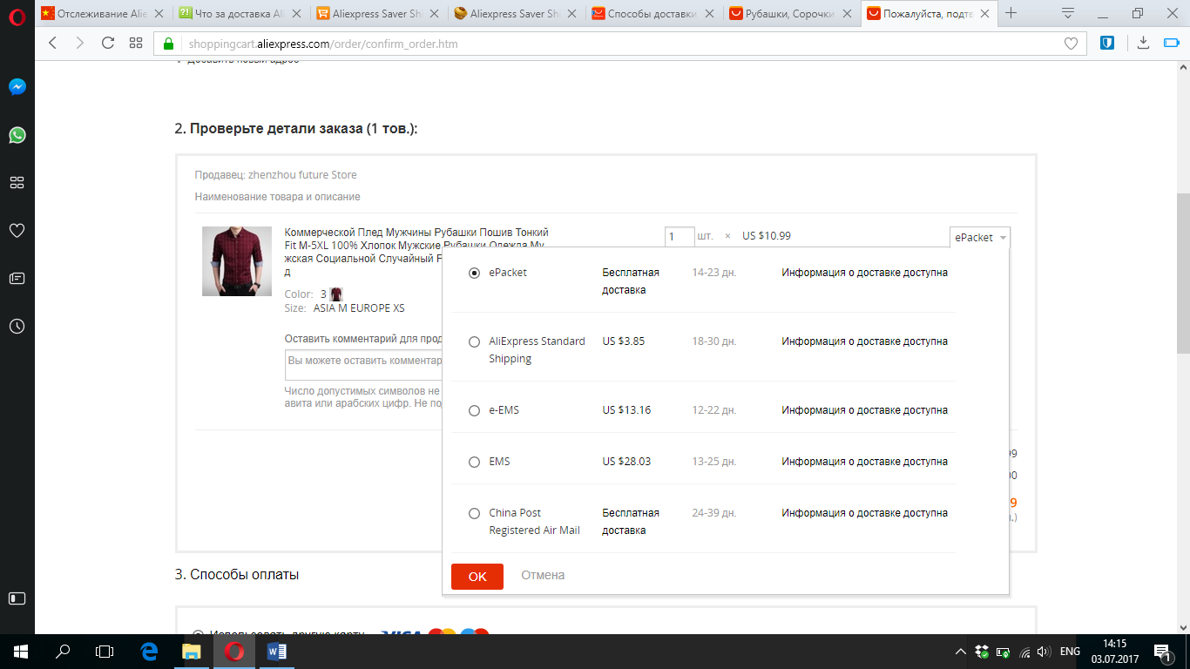Image resolution: width=1190 pixels, height=669 pixels.
Task: Open e-EMS delivery info link
Action: (864, 410)
